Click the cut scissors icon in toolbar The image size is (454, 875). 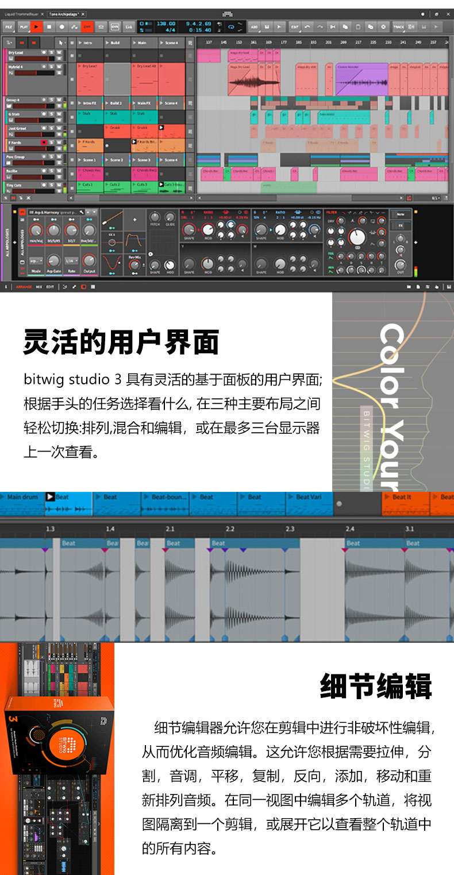(333, 26)
